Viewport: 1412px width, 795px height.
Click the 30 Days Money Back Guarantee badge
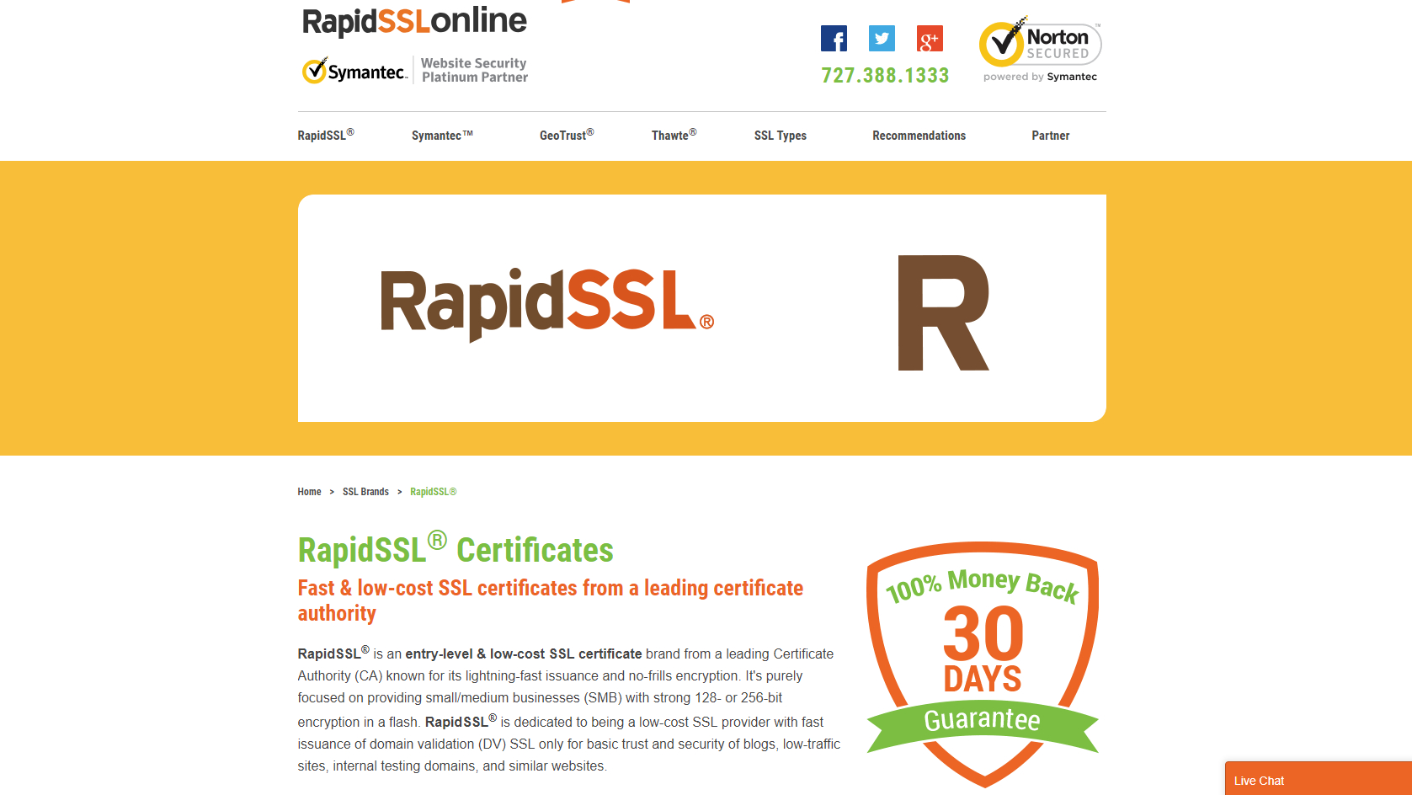pos(983,664)
